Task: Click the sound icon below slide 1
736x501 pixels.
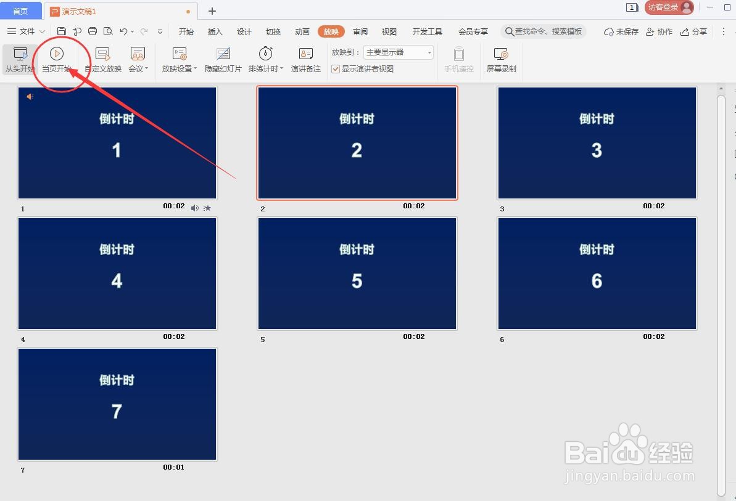Action: coord(195,208)
